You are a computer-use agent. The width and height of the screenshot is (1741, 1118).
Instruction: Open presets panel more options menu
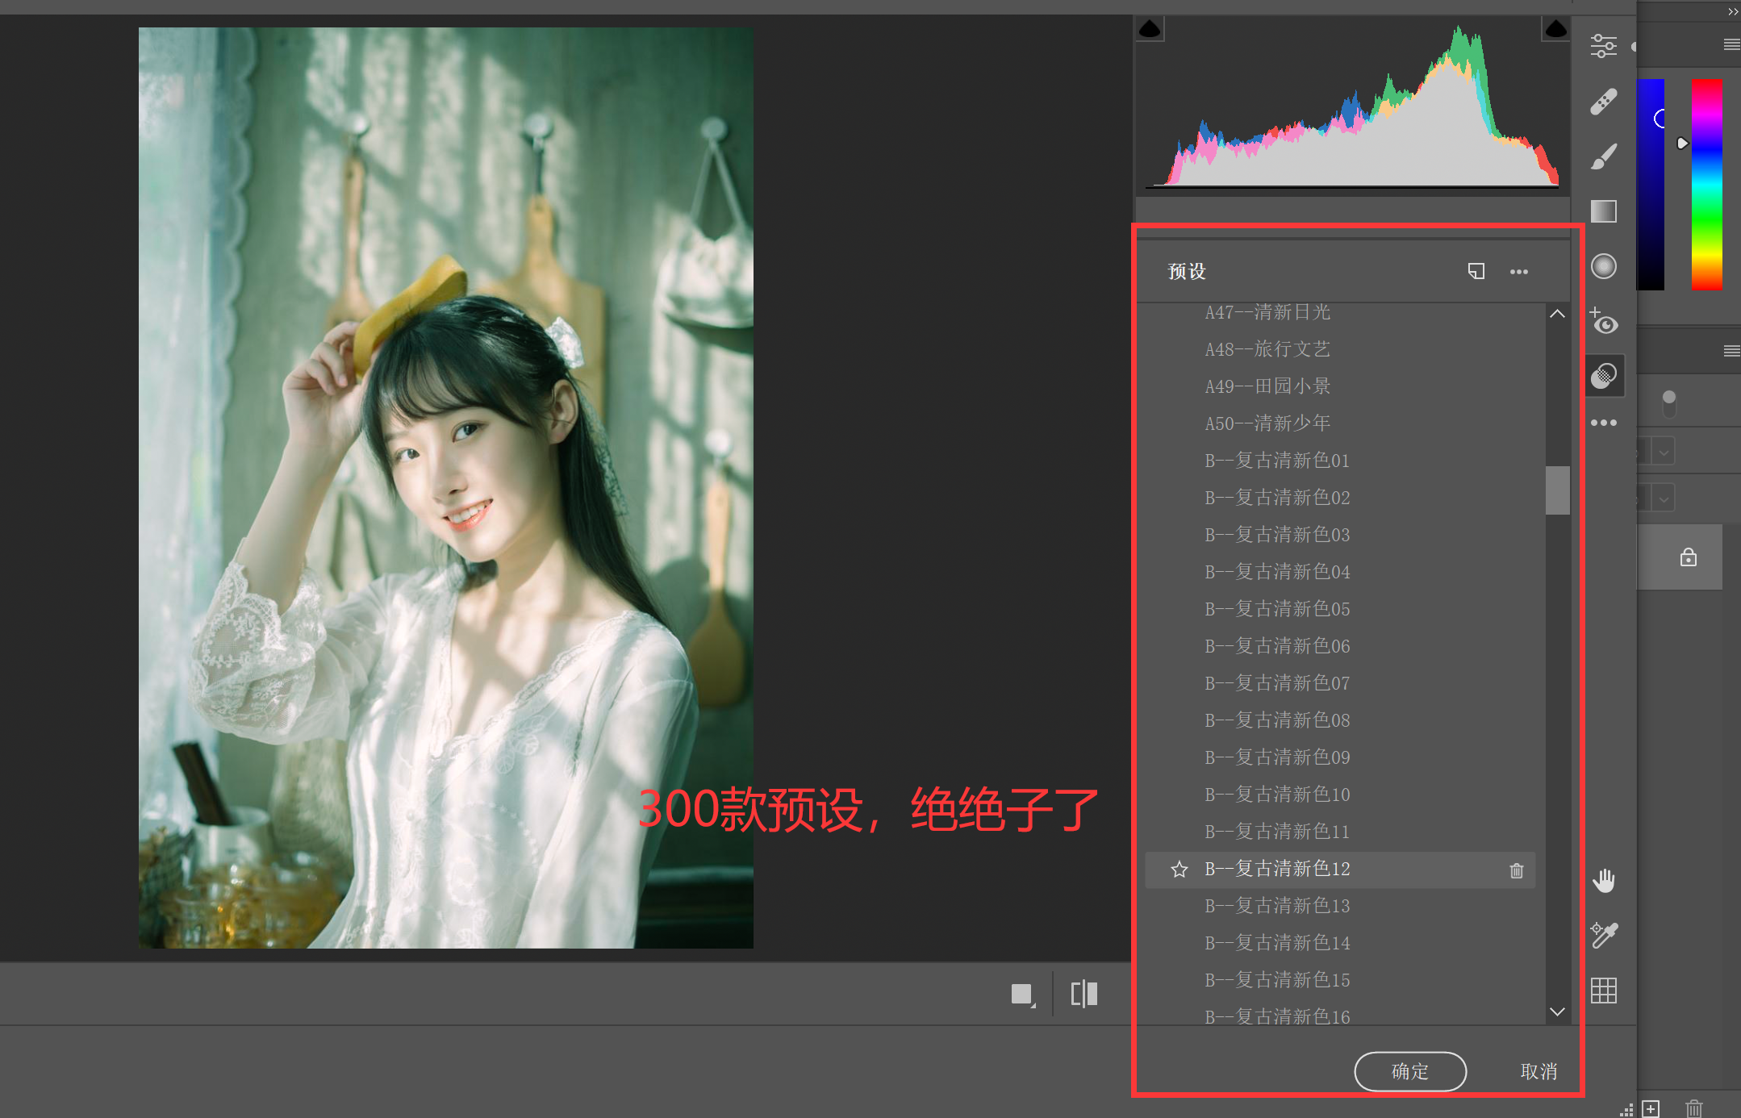1518,272
